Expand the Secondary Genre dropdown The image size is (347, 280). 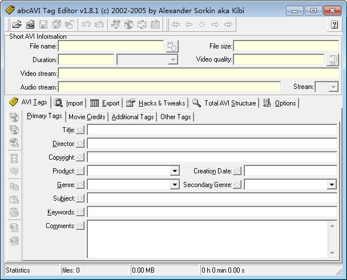(x=332, y=185)
